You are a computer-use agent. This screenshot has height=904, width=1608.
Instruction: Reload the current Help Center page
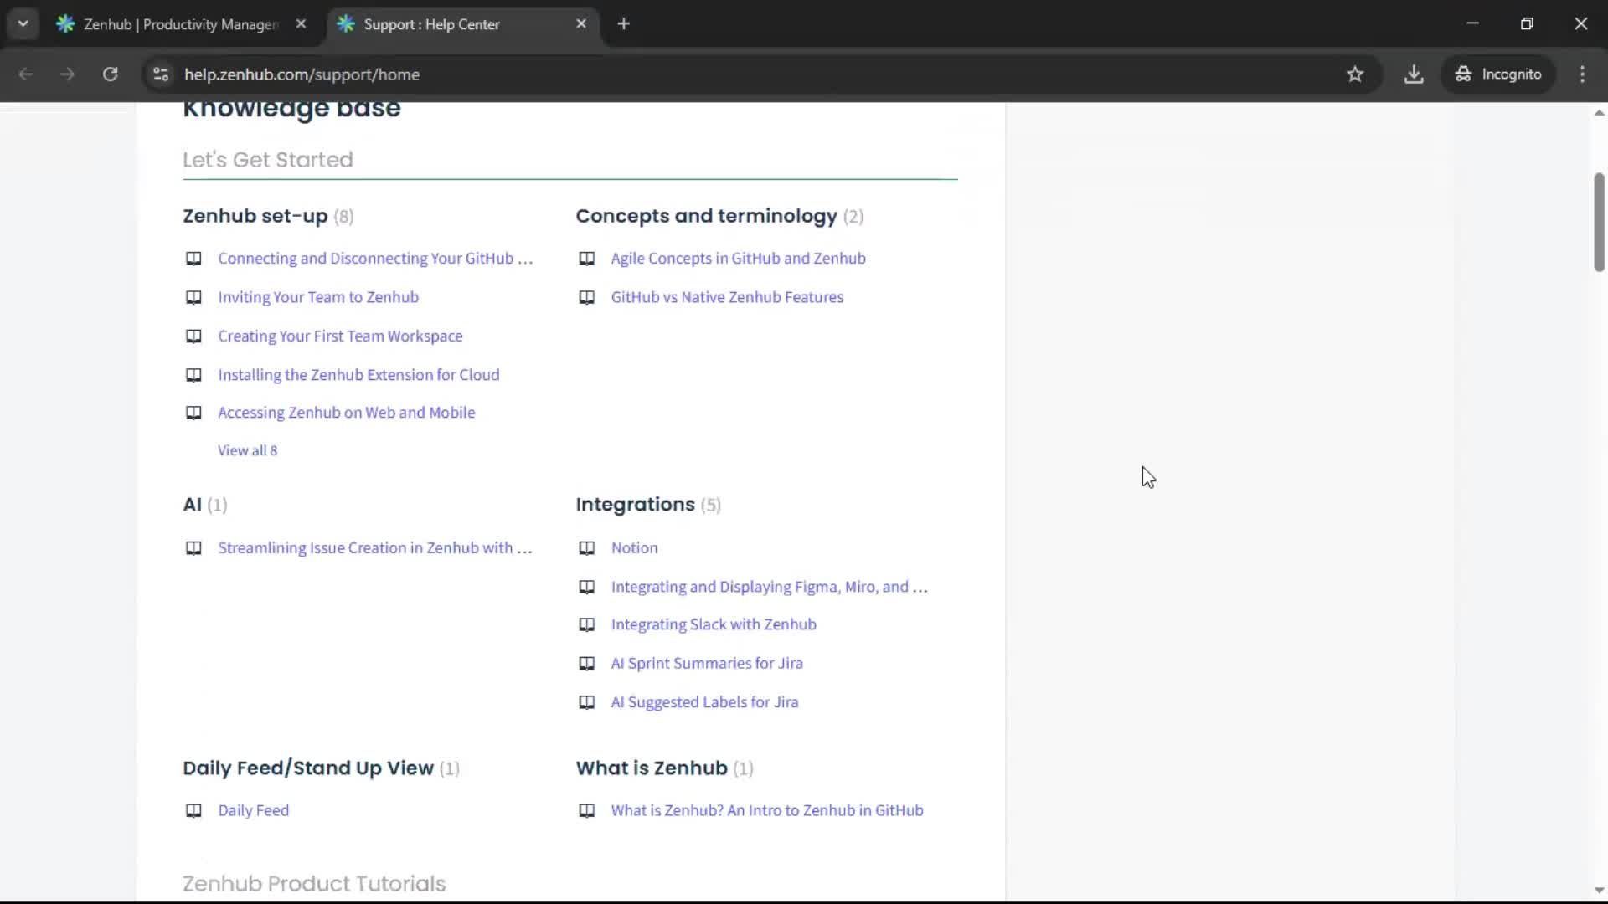click(110, 74)
